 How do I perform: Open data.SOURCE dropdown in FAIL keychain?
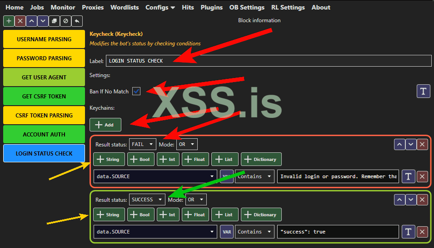pos(155,176)
